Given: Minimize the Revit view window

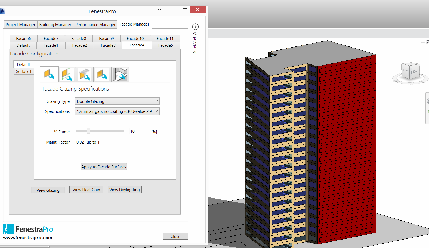Looking at the screenshot, I should 422,42.
